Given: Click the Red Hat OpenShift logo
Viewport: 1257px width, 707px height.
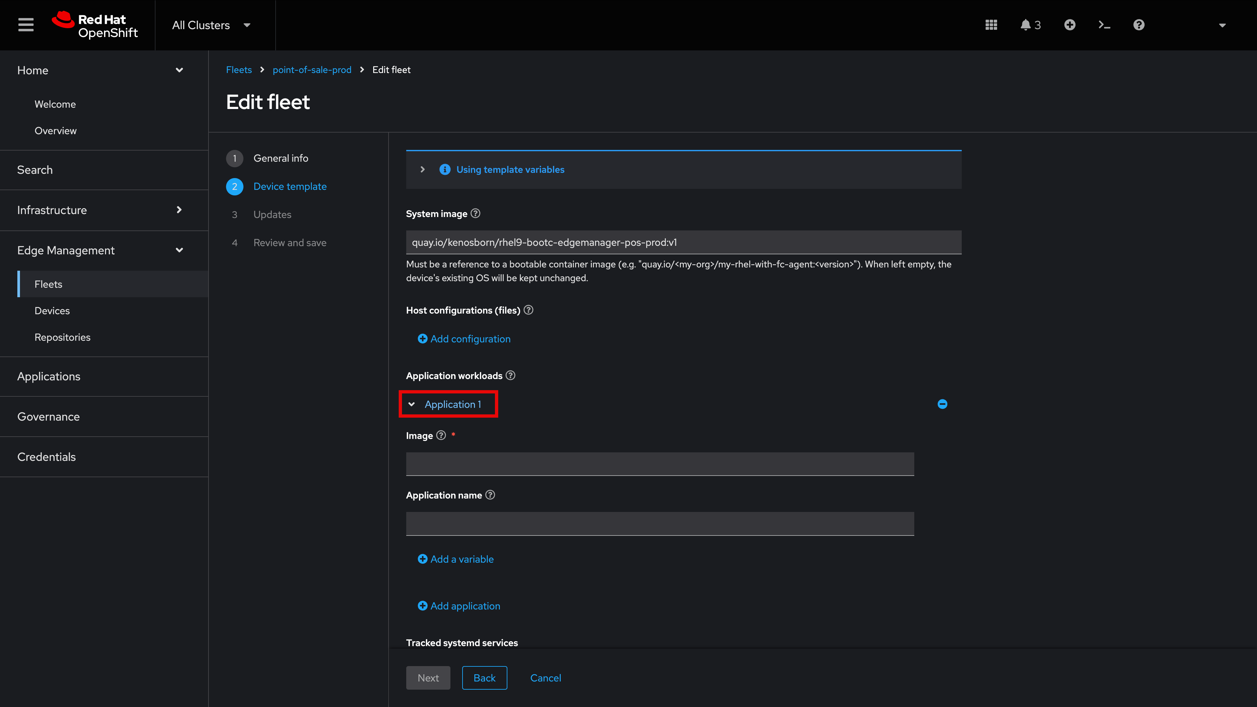Looking at the screenshot, I should click(x=95, y=25).
